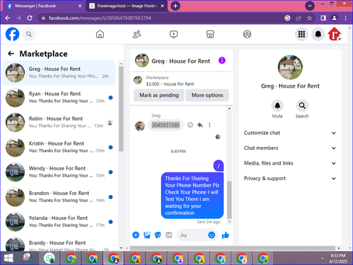353x265 pixels.
Task: Open Wendy - House For Rent conversation
Action: coord(59,172)
